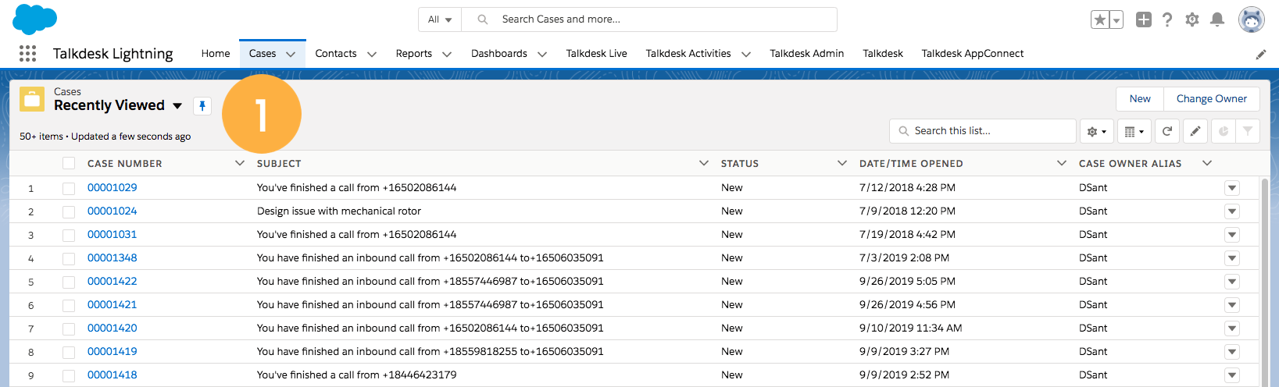The width and height of the screenshot is (1279, 387).
Task: Go to the Home tab
Action: (216, 54)
